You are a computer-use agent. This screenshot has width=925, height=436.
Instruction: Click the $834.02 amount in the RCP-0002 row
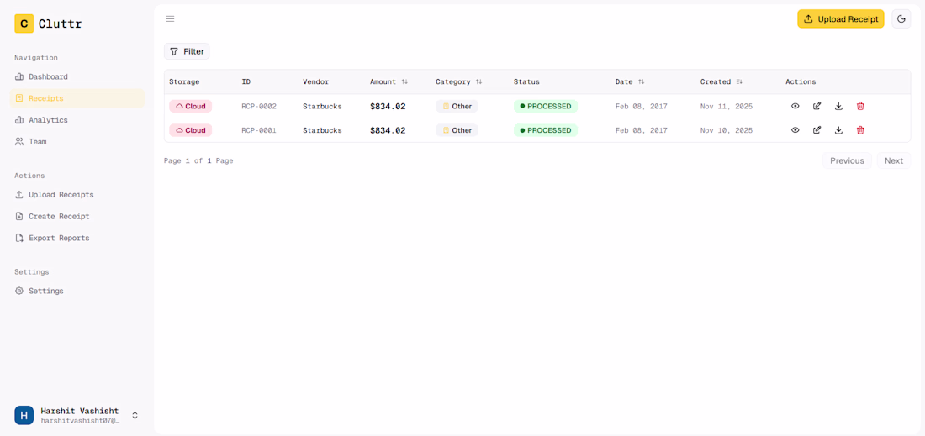[388, 107]
